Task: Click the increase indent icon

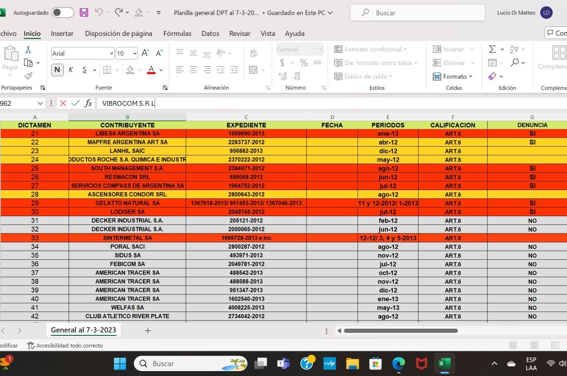Action: (x=234, y=70)
